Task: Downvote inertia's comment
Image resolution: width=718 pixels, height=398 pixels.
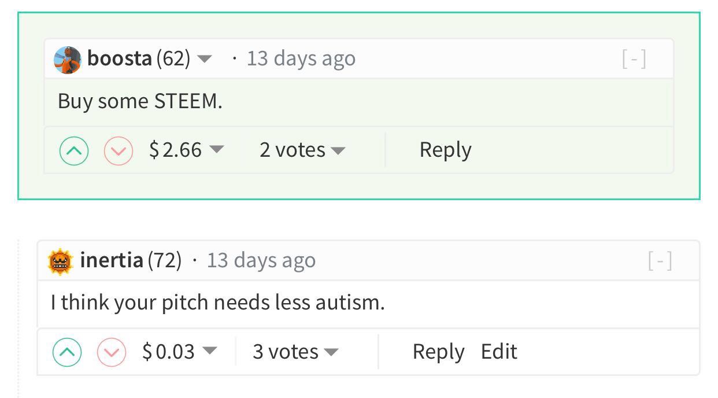Action: coord(112,352)
